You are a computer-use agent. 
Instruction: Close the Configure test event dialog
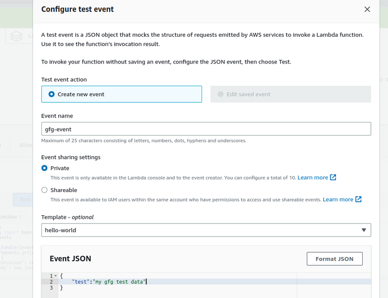(367, 9)
